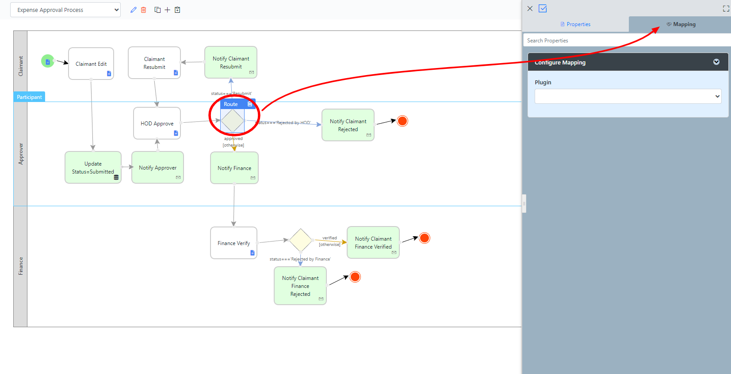The width and height of the screenshot is (731, 374).
Task: Open the Plugin dropdown
Action: pos(628,96)
